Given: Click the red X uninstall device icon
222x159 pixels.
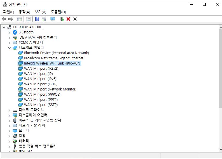Looking at the screenshot, I should (68, 19).
